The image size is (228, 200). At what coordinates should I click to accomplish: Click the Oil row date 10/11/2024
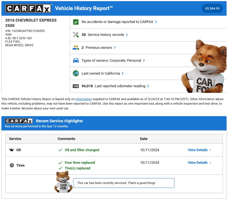150,150
